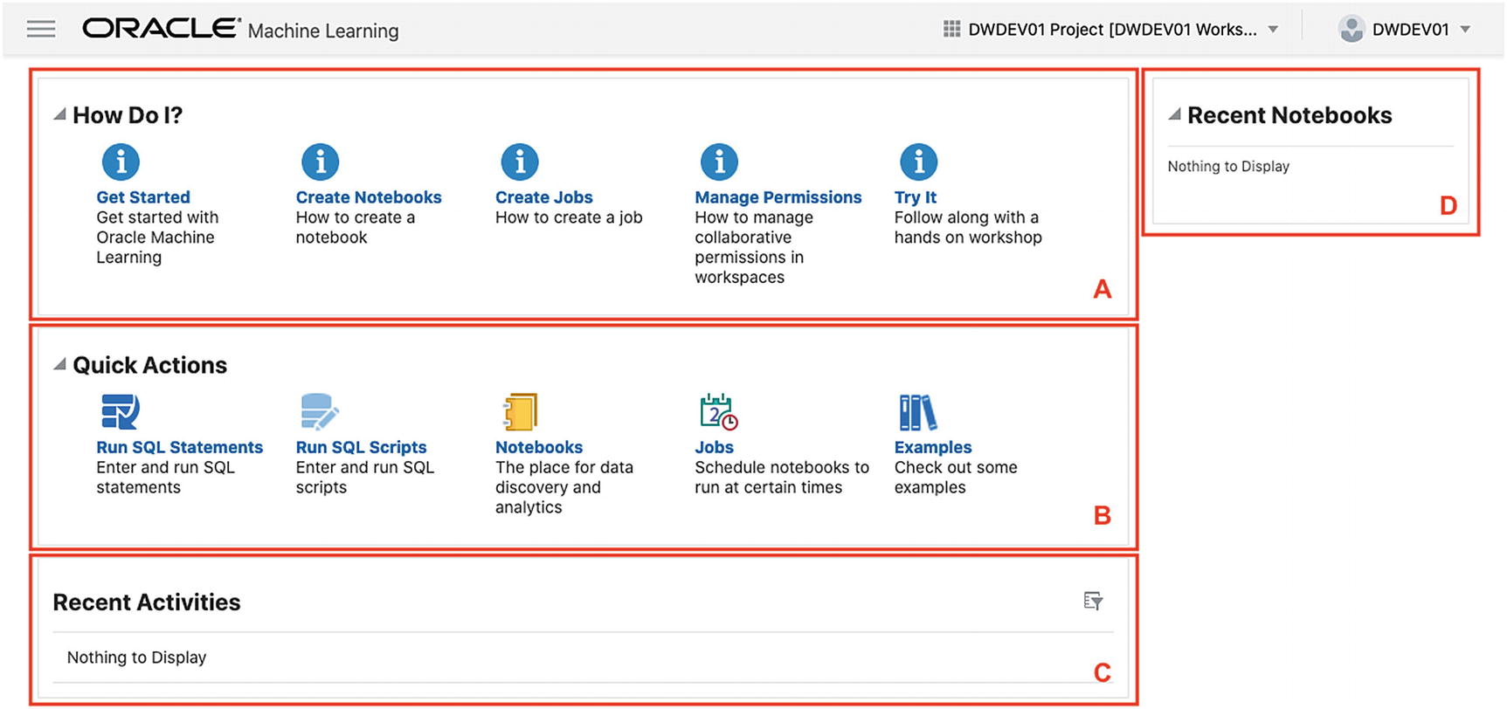Click 'Get started with Oracle Machine Learning' description
Viewport: 1507px width, 709px height.
point(157,237)
